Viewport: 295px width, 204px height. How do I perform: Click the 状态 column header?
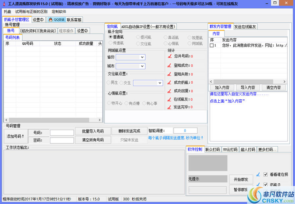point(58,44)
